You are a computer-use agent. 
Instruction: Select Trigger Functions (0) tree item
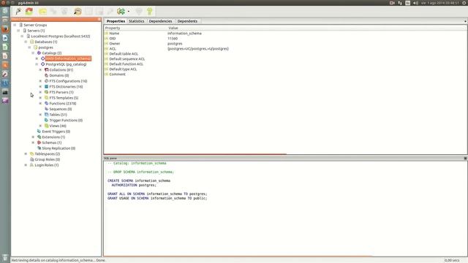pos(66,120)
